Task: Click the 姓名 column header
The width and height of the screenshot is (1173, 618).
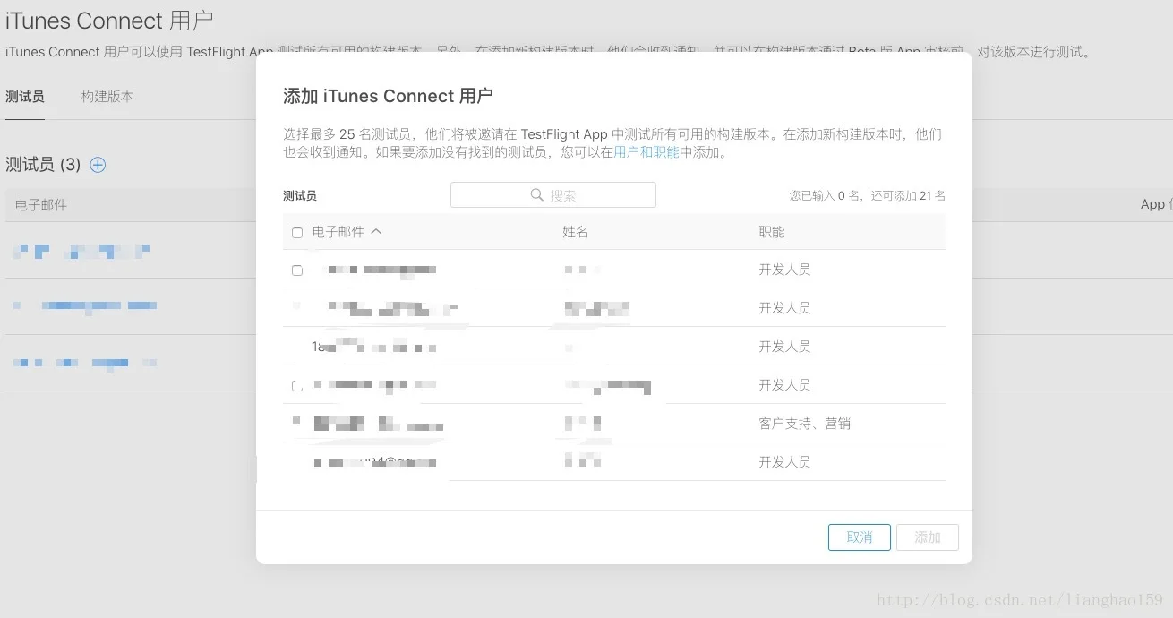Action: tap(575, 231)
